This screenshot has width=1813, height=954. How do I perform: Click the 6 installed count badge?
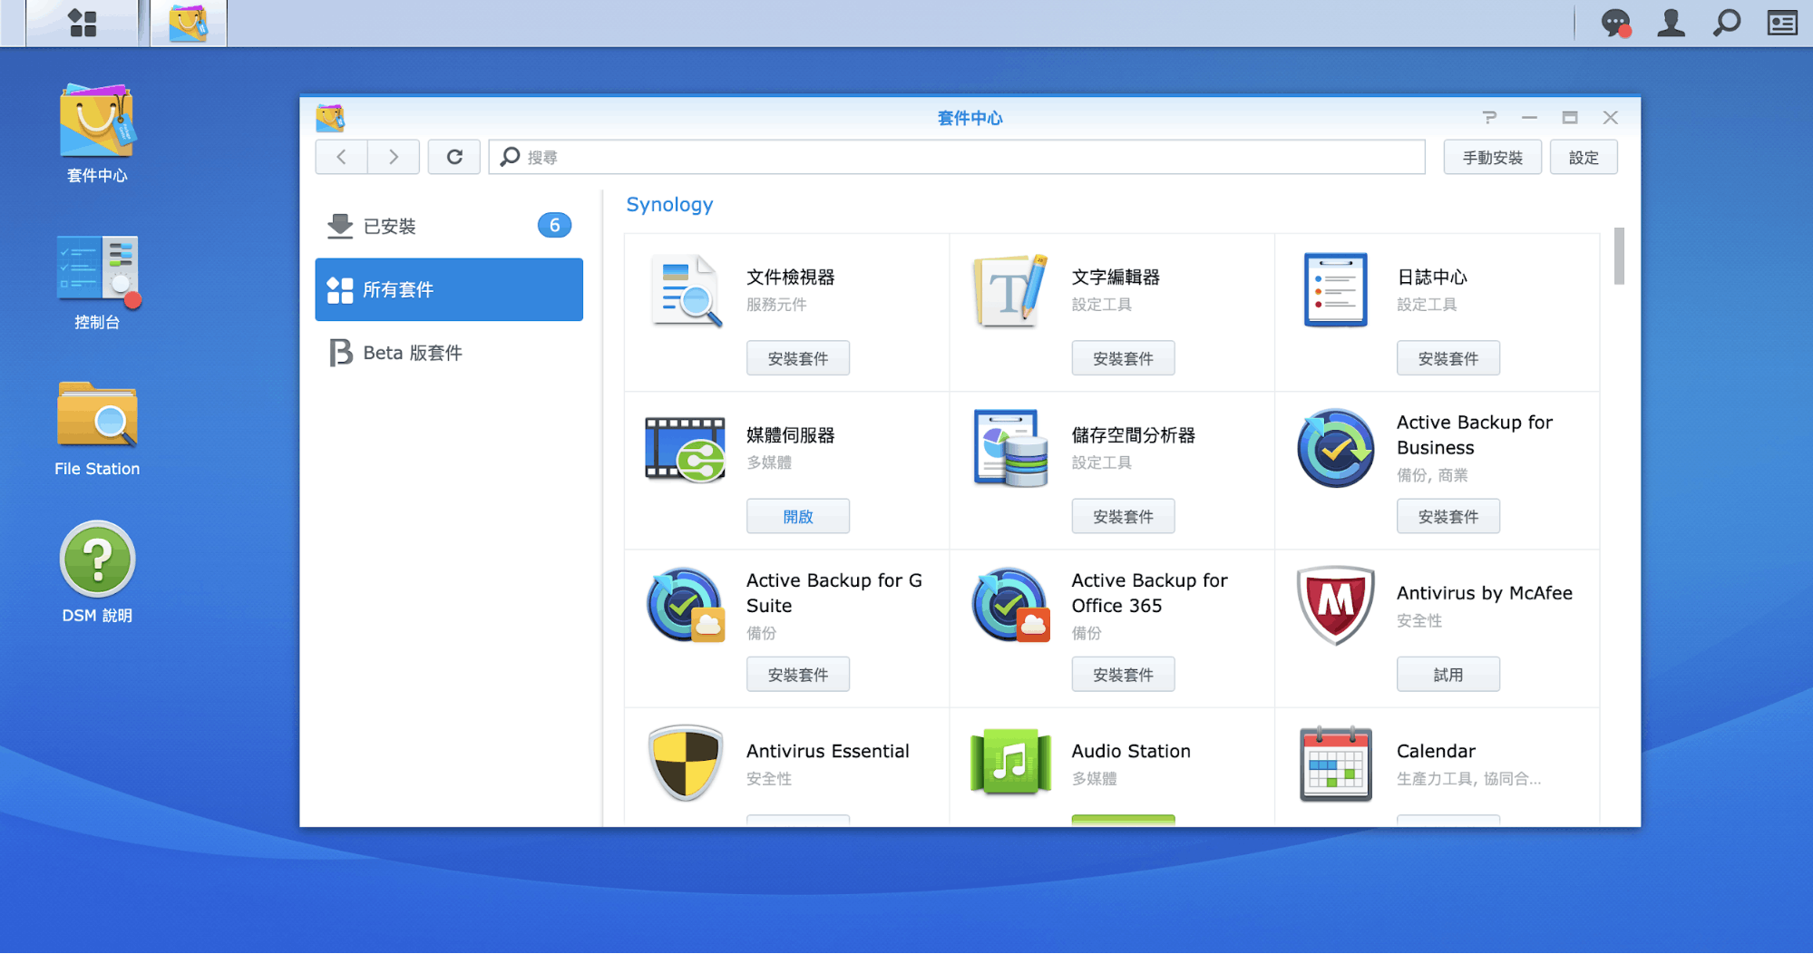point(554,225)
